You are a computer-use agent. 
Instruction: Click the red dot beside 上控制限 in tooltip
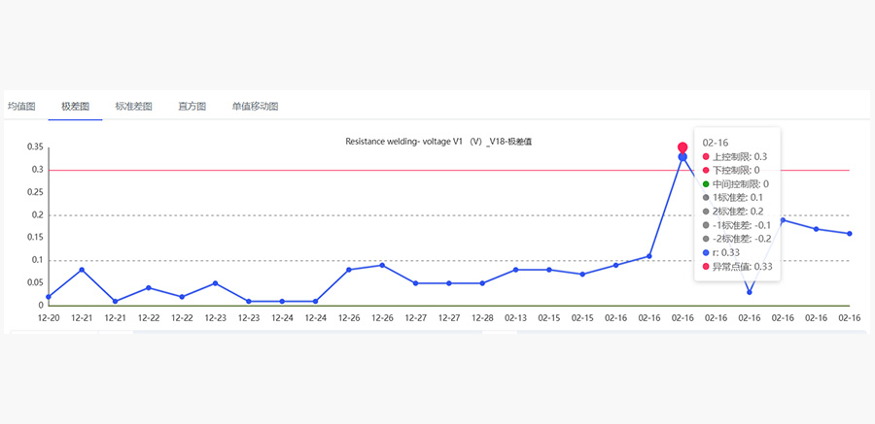(x=706, y=156)
